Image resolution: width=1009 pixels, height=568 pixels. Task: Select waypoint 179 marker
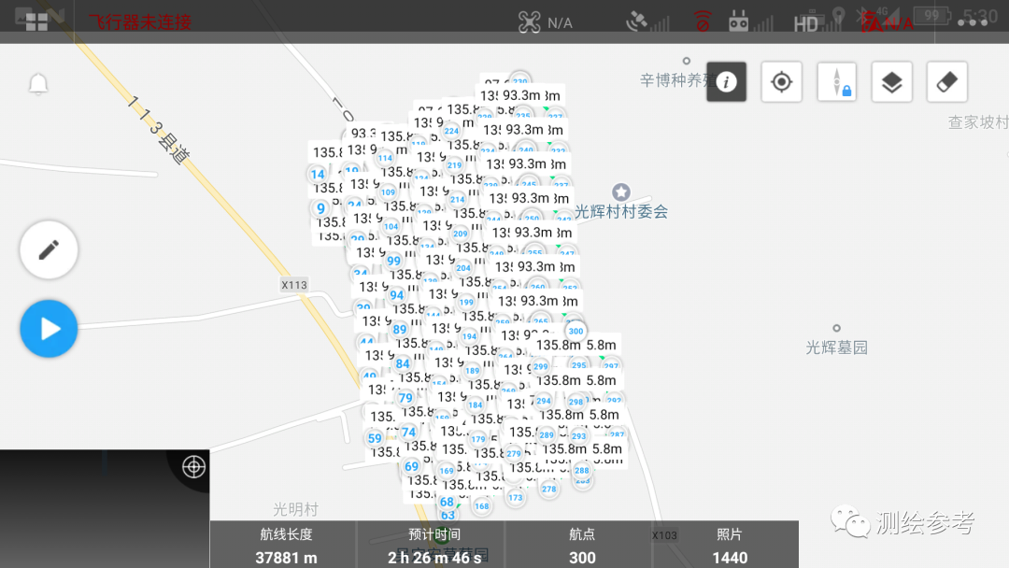click(478, 439)
